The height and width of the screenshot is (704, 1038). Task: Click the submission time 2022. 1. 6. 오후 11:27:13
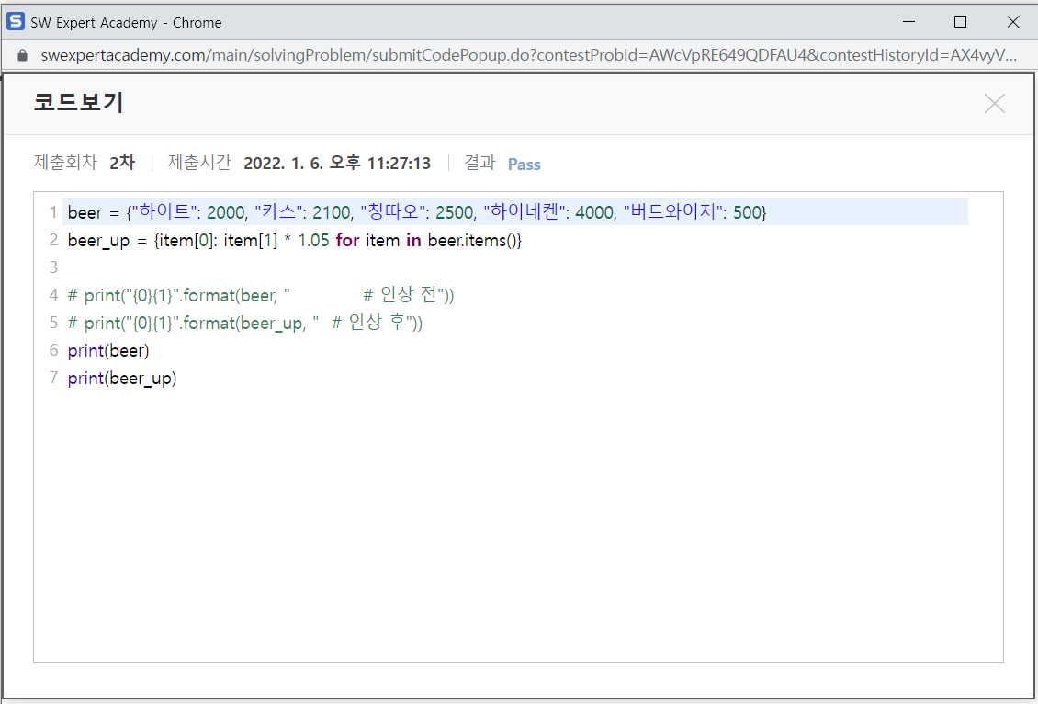[x=337, y=163]
